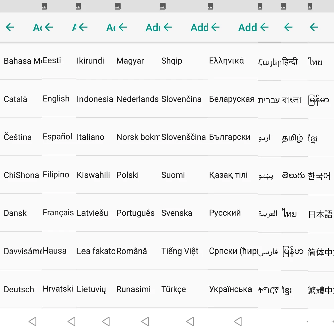This screenshot has height=334, width=334.
Task: Tap the back arrow above Bahasa Melayu list
Action: tap(10, 27)
